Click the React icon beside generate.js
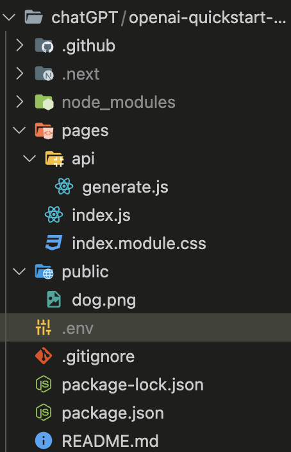This screenshot has width=291, height=452. tap(64, 186)
